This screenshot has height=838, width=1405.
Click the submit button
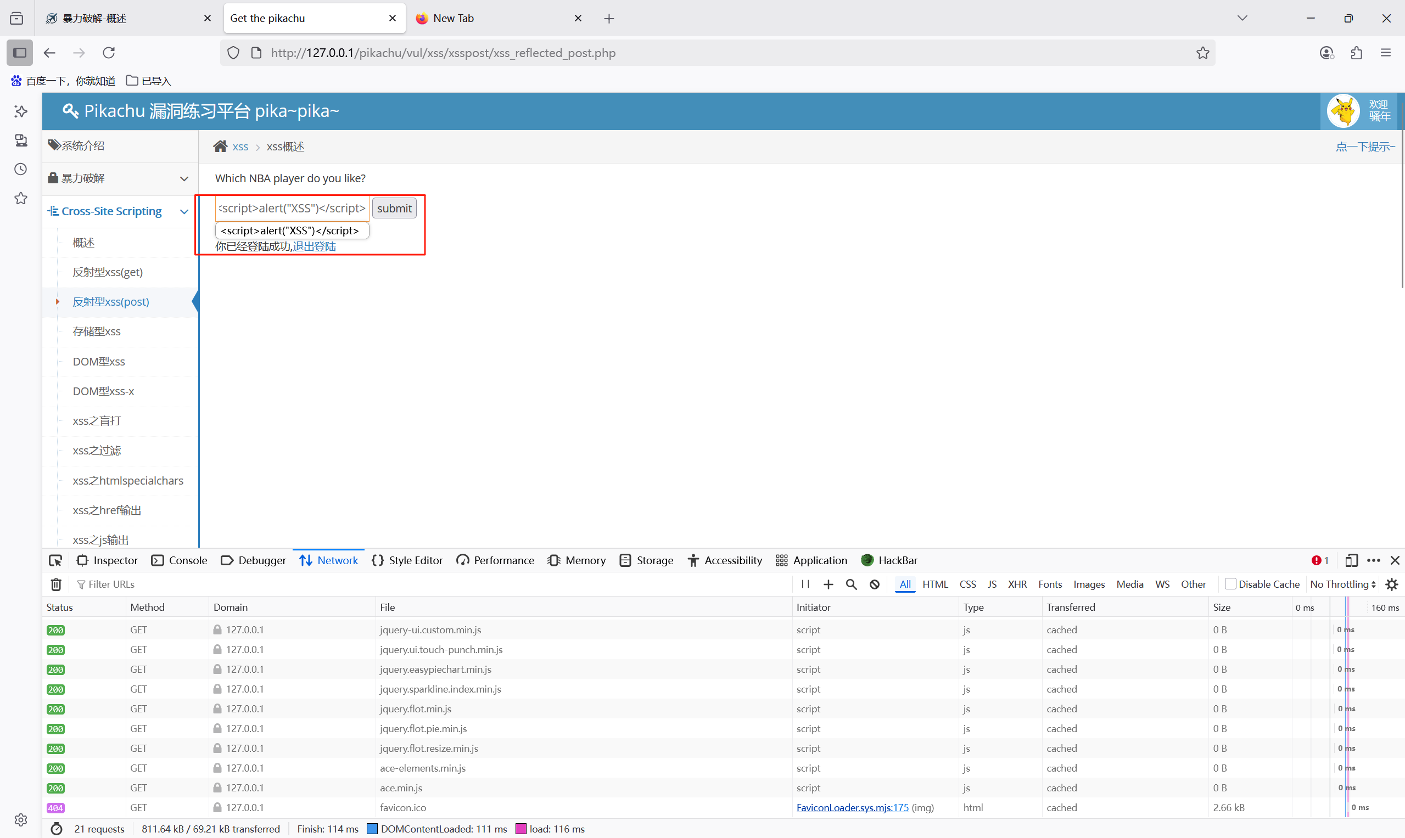(394, 209)
